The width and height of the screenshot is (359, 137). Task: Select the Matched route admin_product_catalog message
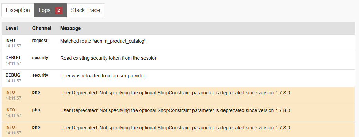[104, 41]
